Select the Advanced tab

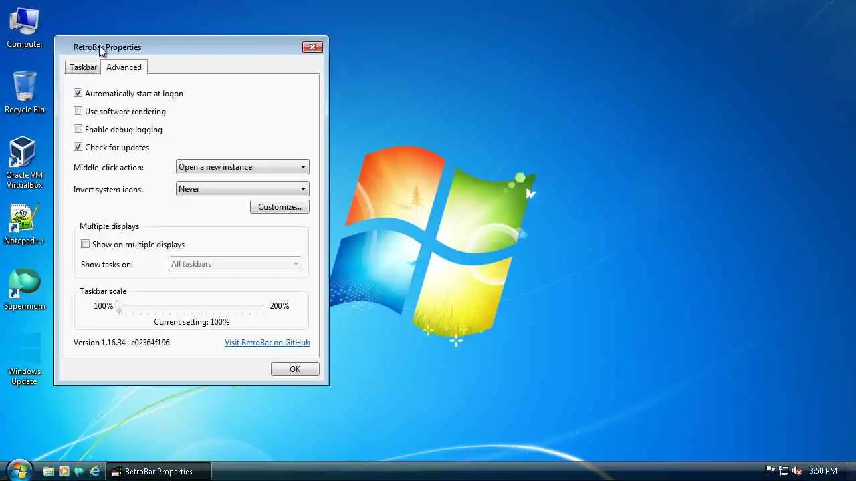pos(124,67)
